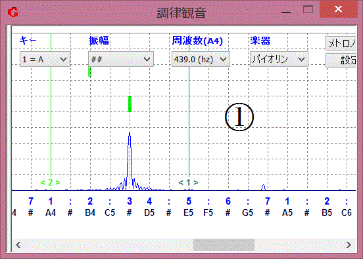Click the D5 note label
This screenshot has height=259, width=363.
click(149, 212)
